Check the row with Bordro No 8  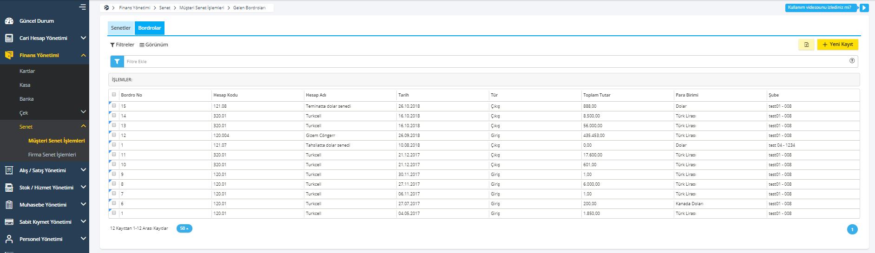[114, 184]
